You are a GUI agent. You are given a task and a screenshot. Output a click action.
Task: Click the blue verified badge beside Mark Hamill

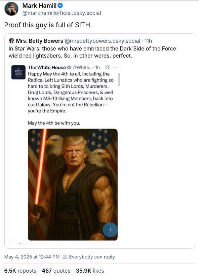point(60,6)
